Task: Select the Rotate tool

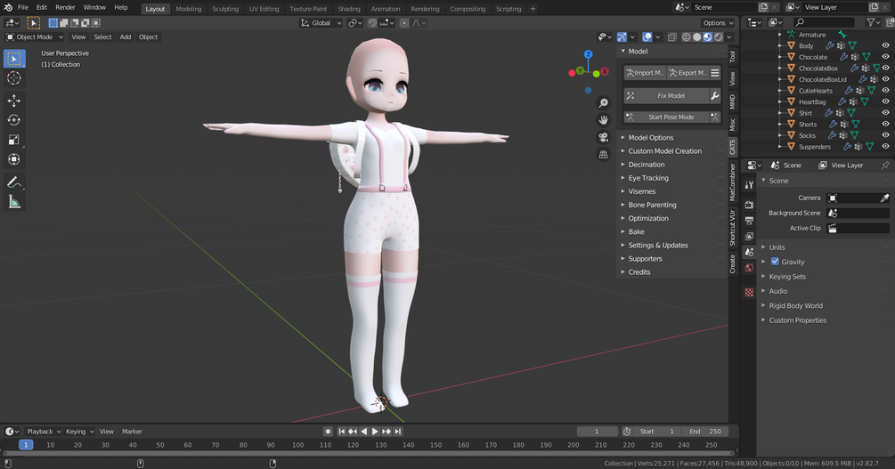Action: pos(14,120)
